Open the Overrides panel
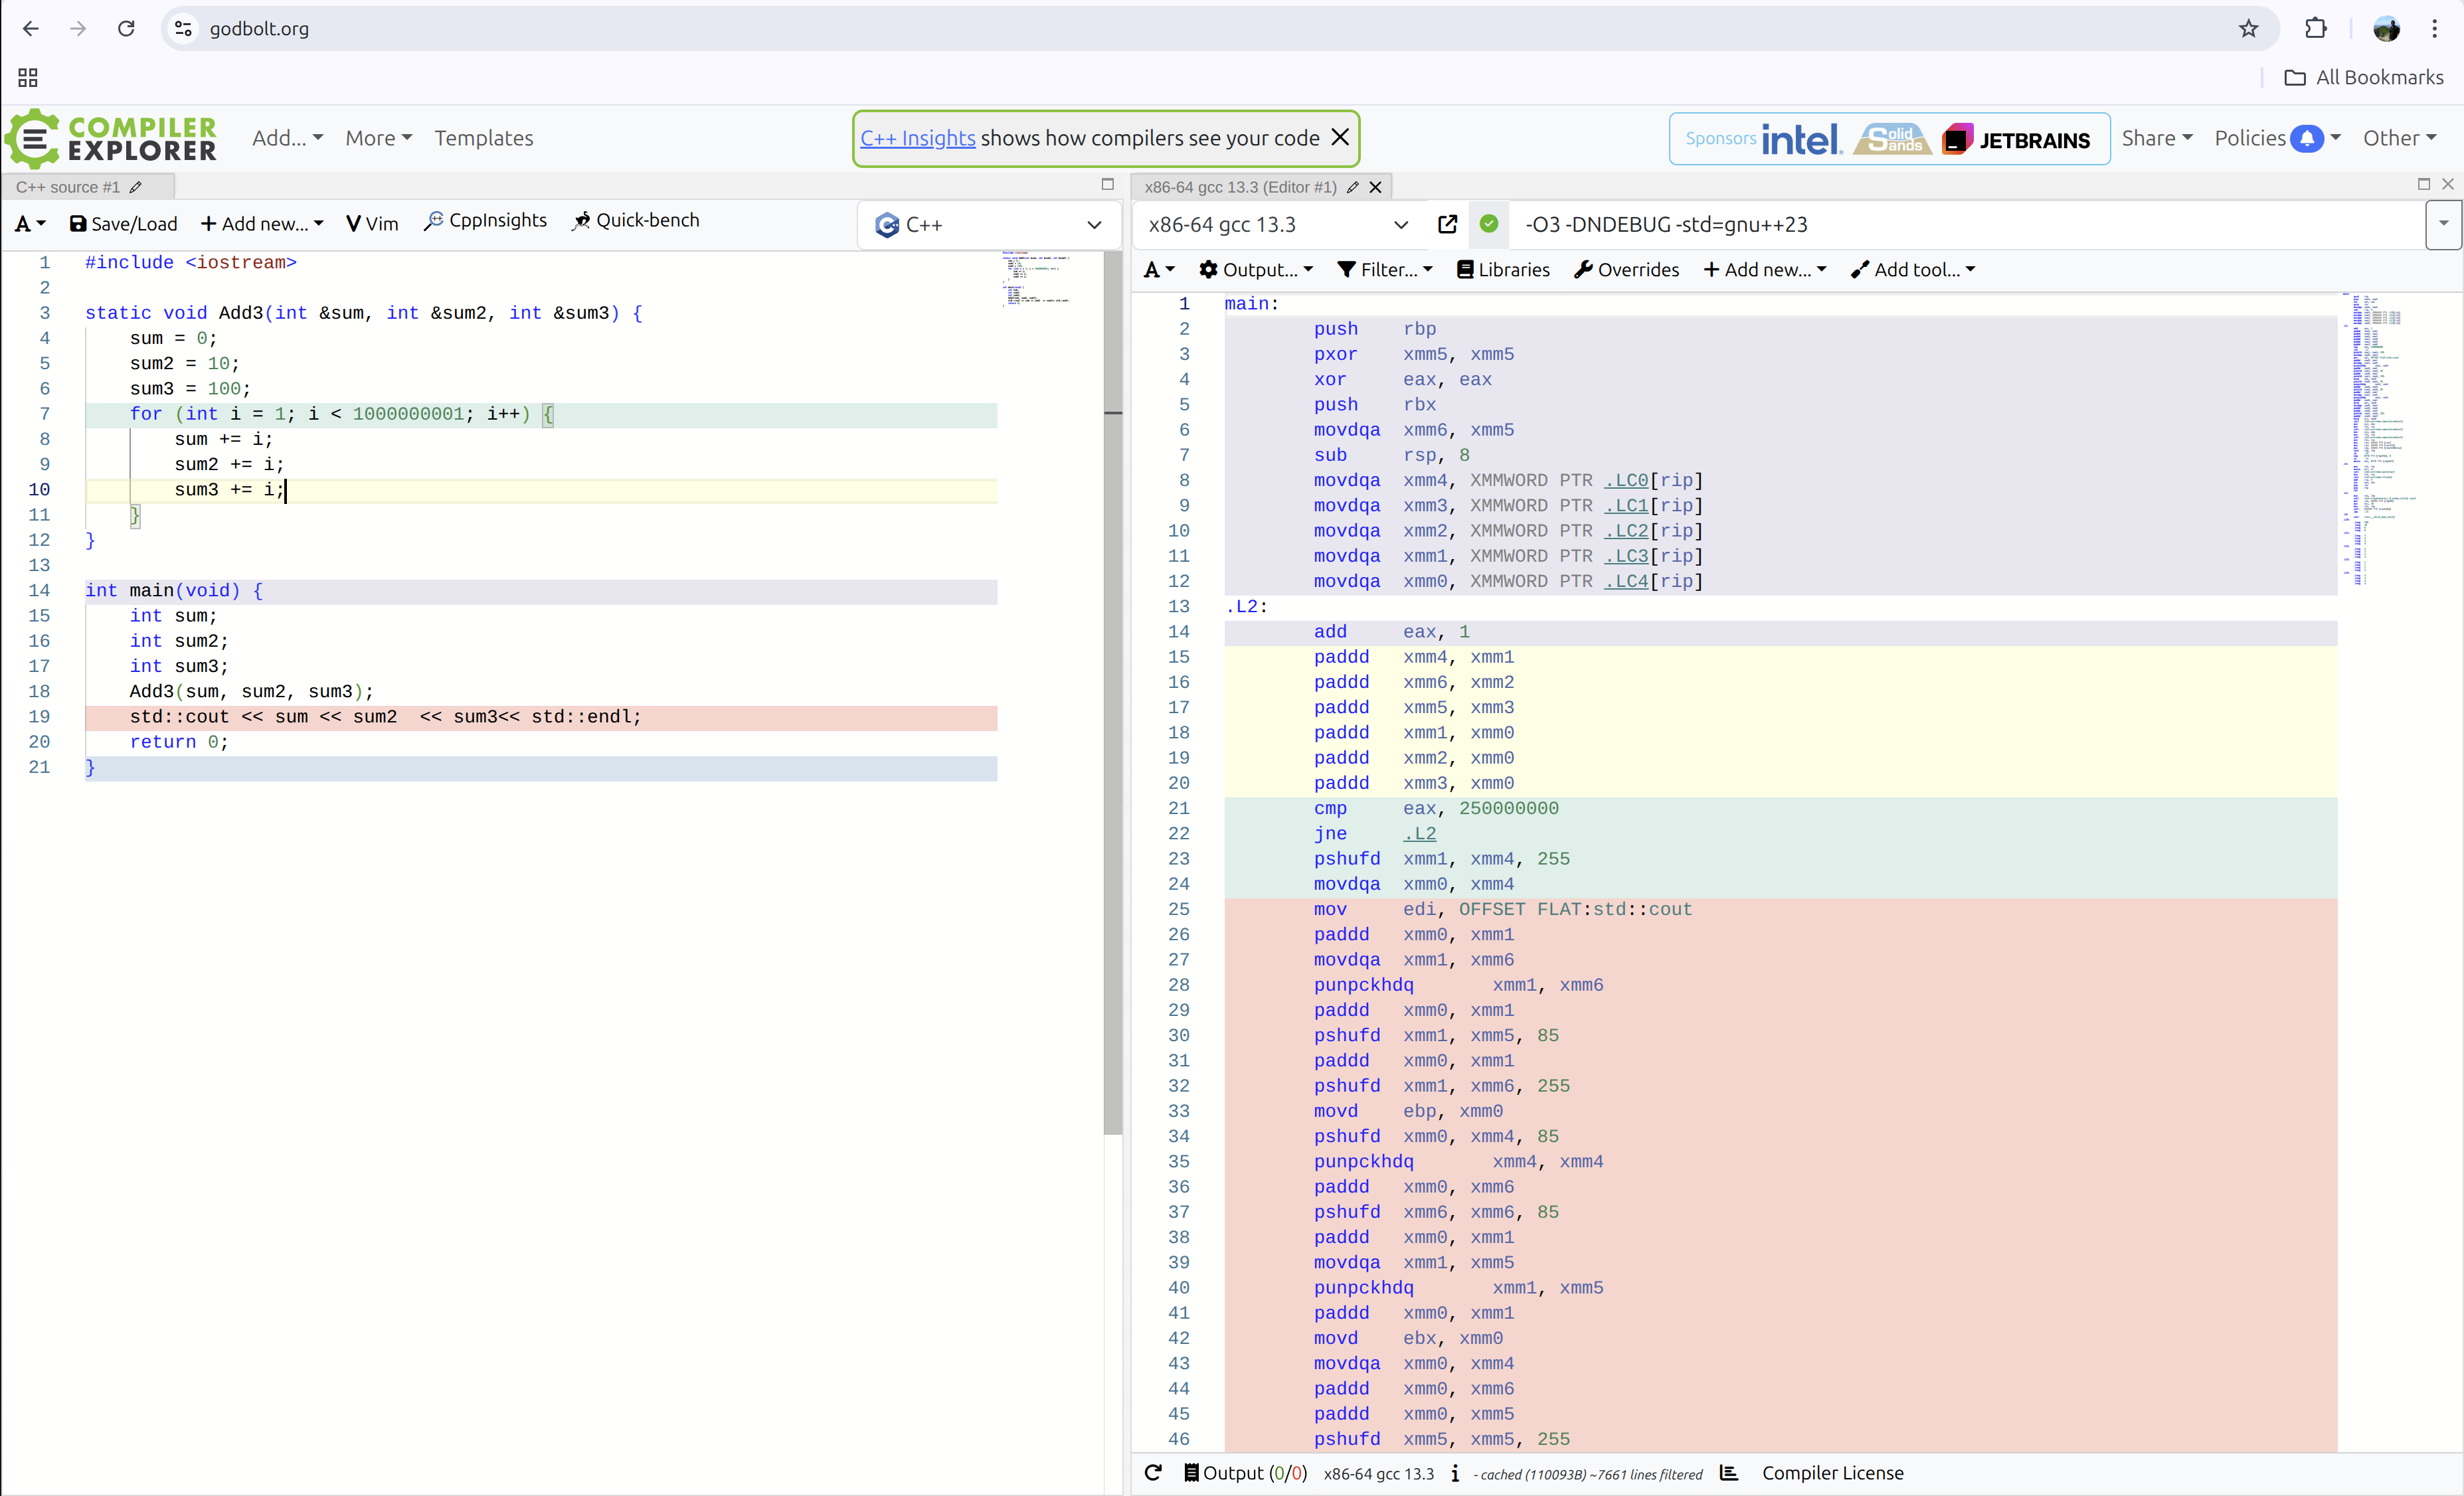2464x1496 pixels. (x=1626, y=269)
